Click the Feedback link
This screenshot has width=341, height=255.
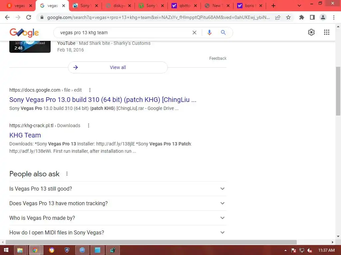pyautogui.click(x=218, y=58)
